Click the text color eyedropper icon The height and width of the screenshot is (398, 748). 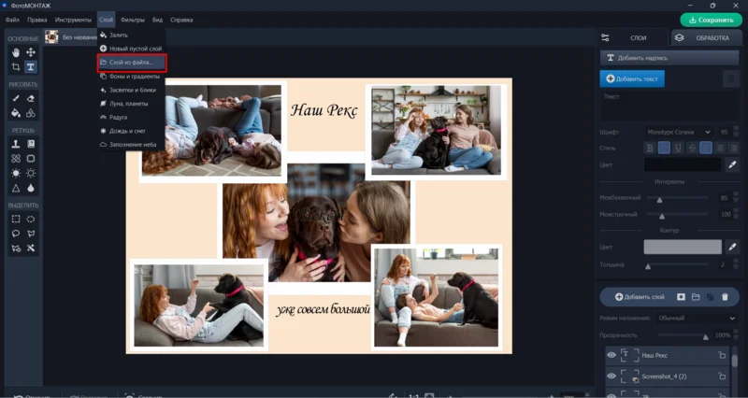point(732,164)
